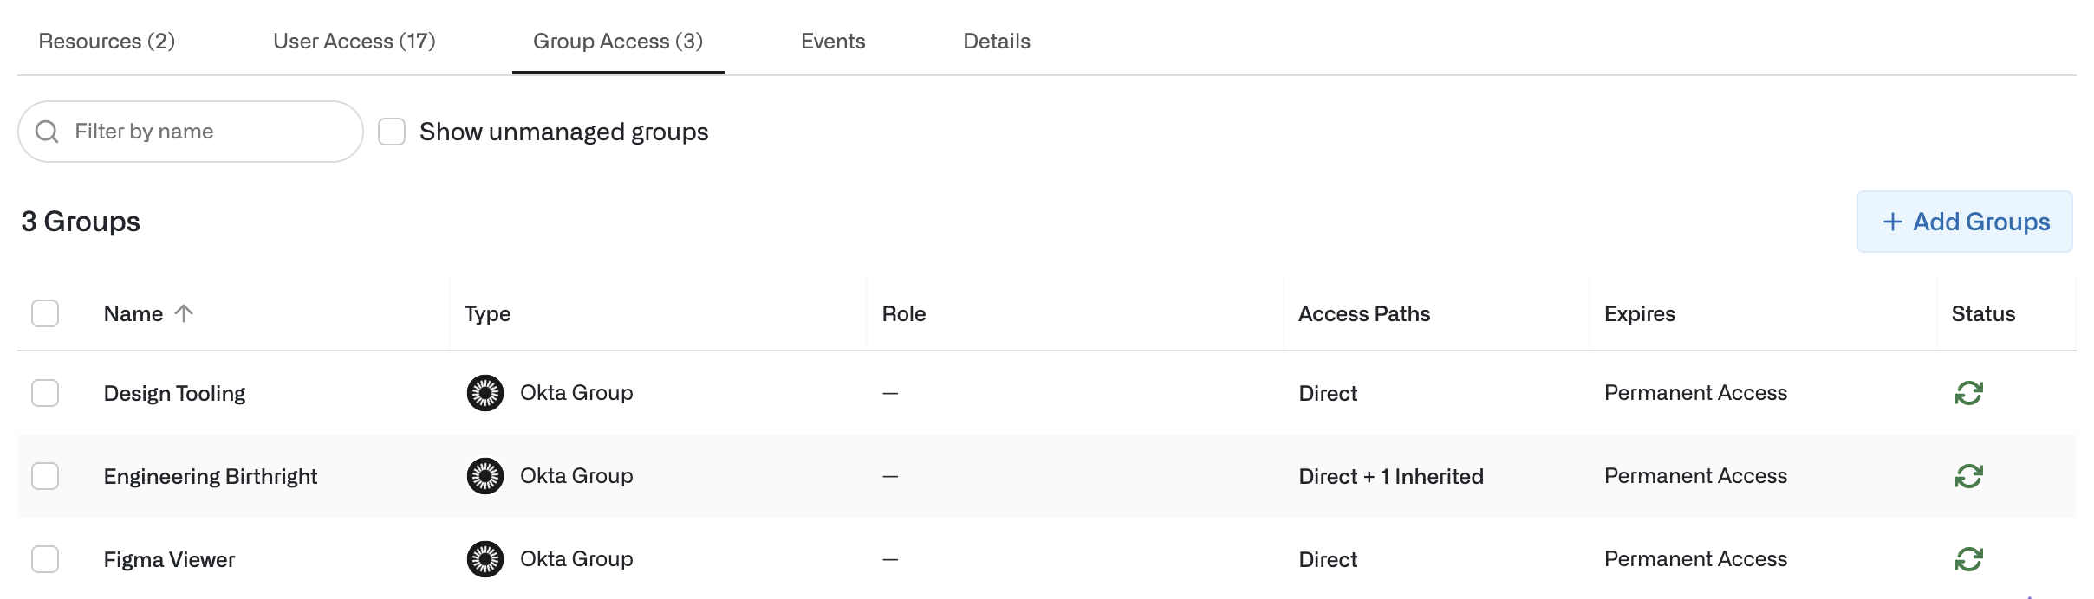Click the search magnifier icon
Image resolution: width=2094 pixels, height=599 pixels.
[x=47, y=132]
